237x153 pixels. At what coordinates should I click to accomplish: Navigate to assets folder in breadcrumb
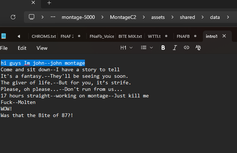158,17
